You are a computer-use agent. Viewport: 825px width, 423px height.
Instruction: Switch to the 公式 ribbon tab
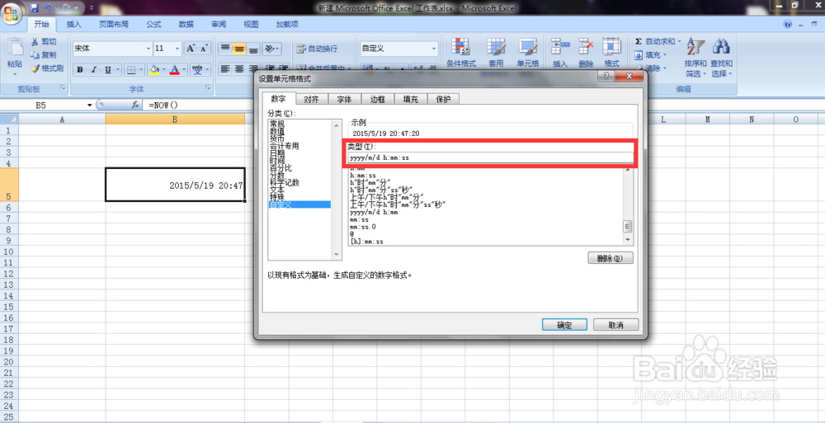(153, 24)
